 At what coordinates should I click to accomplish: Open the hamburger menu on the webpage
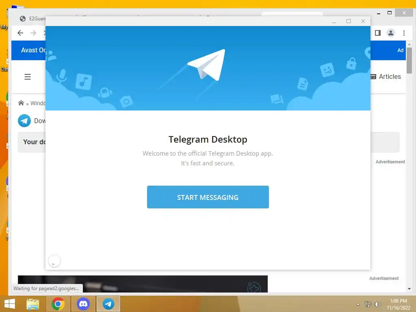point(28,77)
